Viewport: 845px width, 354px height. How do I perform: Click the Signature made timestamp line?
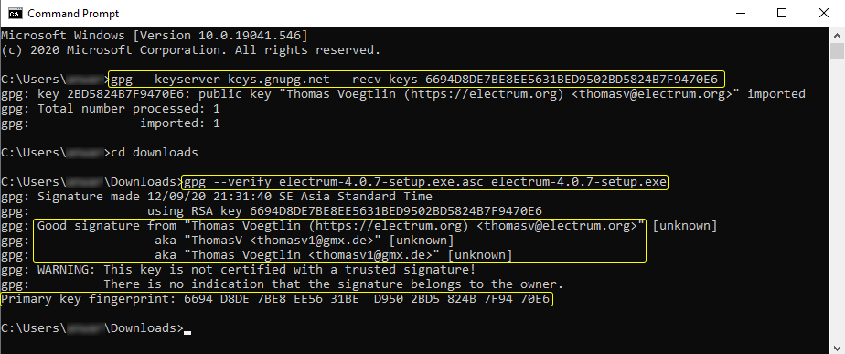217,196
